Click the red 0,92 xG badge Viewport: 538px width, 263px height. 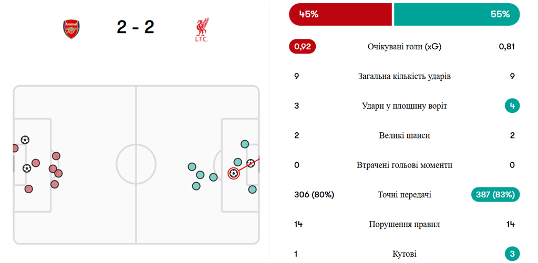click(x=302, y=47)
